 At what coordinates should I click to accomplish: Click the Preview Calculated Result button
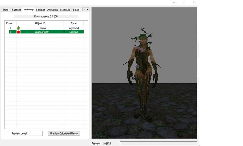(64, 134)
